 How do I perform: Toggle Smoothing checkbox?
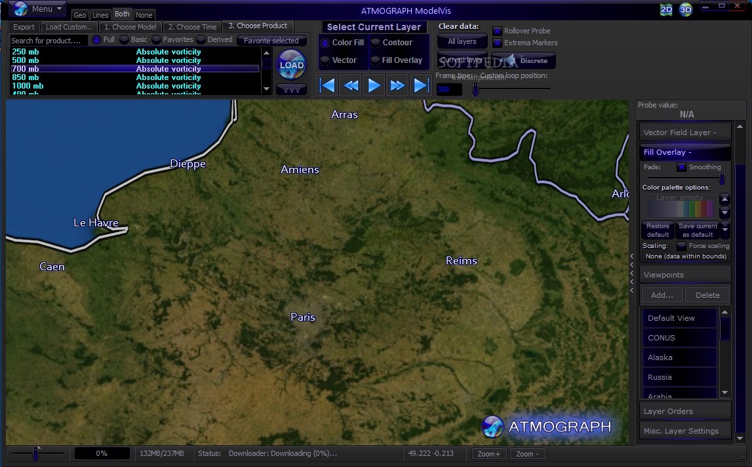[681, 167]
